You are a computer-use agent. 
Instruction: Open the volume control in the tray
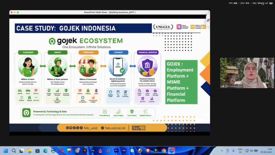tap(251, 151)
